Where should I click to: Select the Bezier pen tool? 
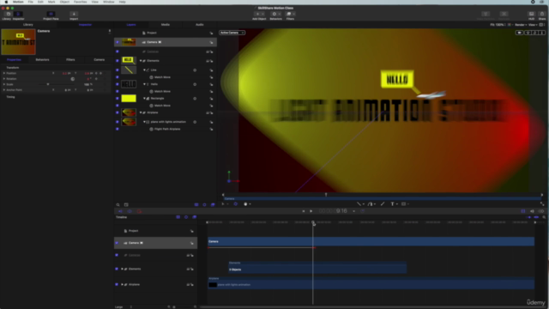(371, 204)
